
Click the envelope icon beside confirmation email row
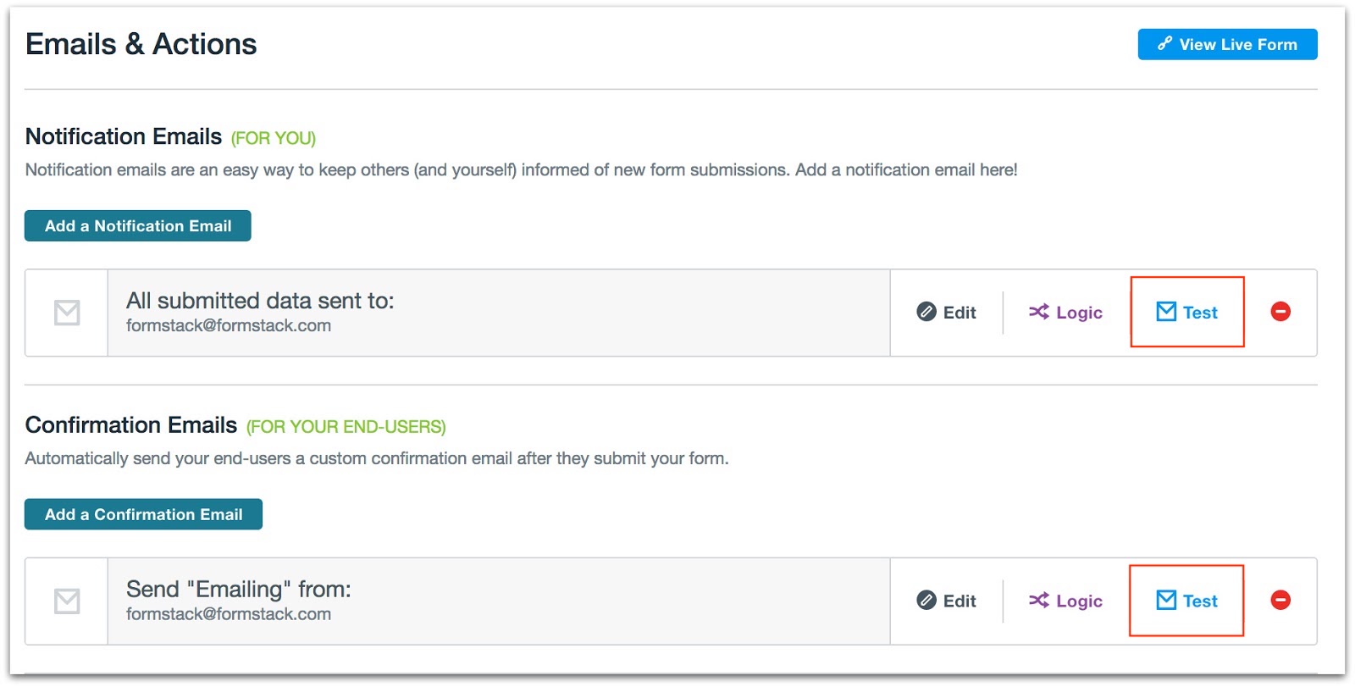pos(67,601)
